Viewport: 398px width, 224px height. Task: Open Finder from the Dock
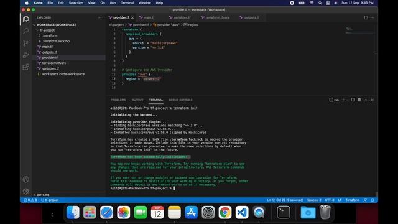pos(73,212)
